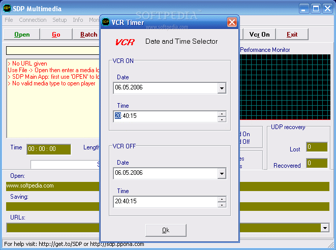Viewport: 336px width, 250px height.
Task: Click the 00 : 00 : 00 time display
Action: coord(49,149)
